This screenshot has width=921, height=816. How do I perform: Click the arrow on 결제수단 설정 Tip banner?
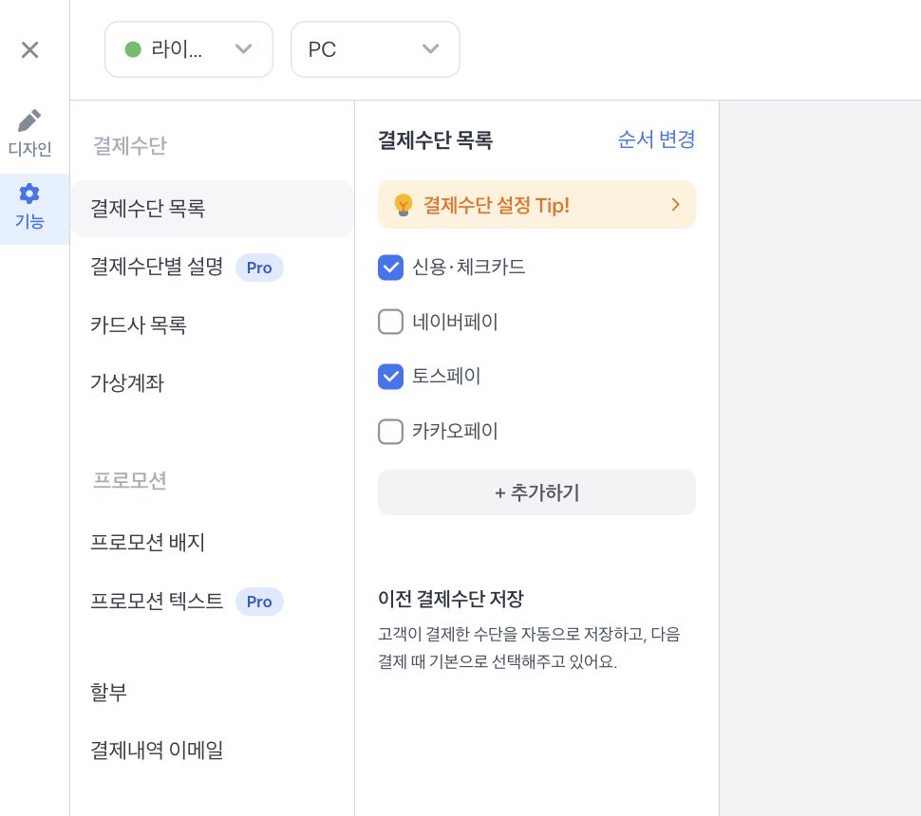coord(675,205)
